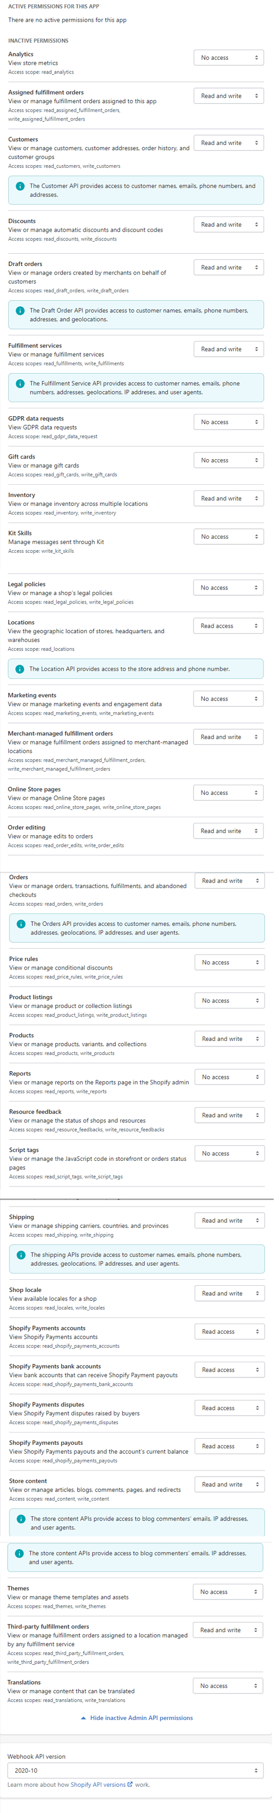The image size is (279, 1813).
Task: Open Online Store pages access dropdown
Action: click(x=228, y=793)
